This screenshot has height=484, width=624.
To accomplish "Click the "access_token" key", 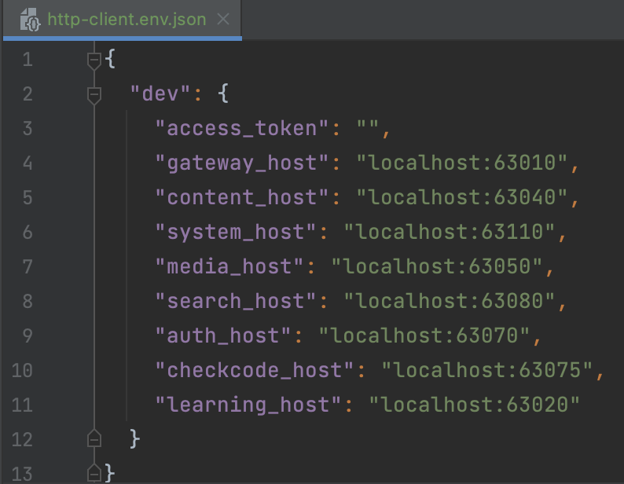I will [241, 129].
